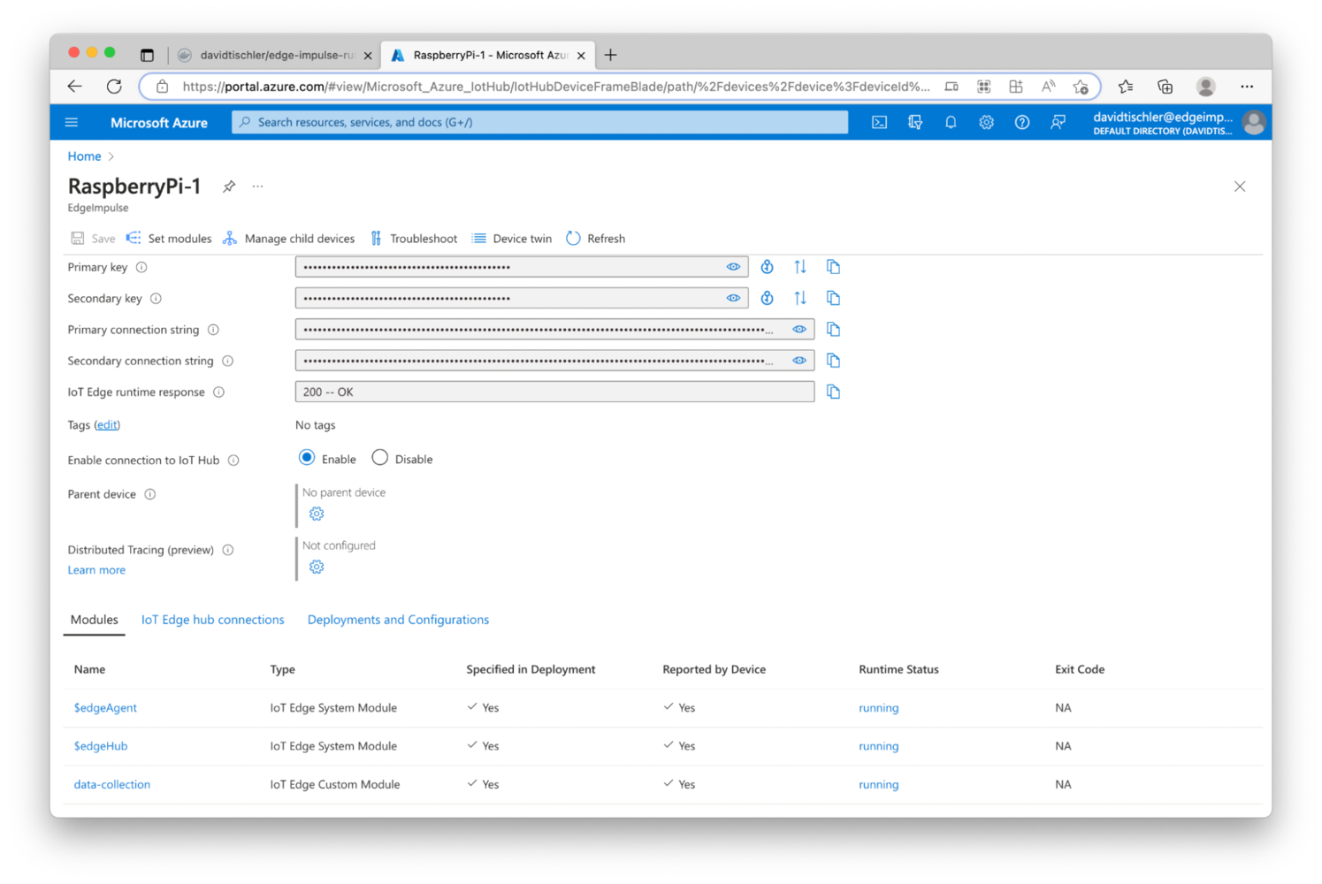Reveal the Primary key value
This screenshot has height=884, width=1322.
pyautogui.click(x=733, y=267)
